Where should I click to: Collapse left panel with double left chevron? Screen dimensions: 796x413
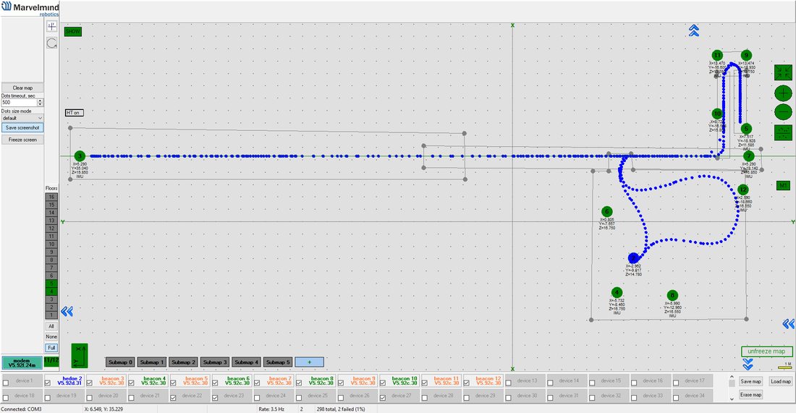pos(67,311)
